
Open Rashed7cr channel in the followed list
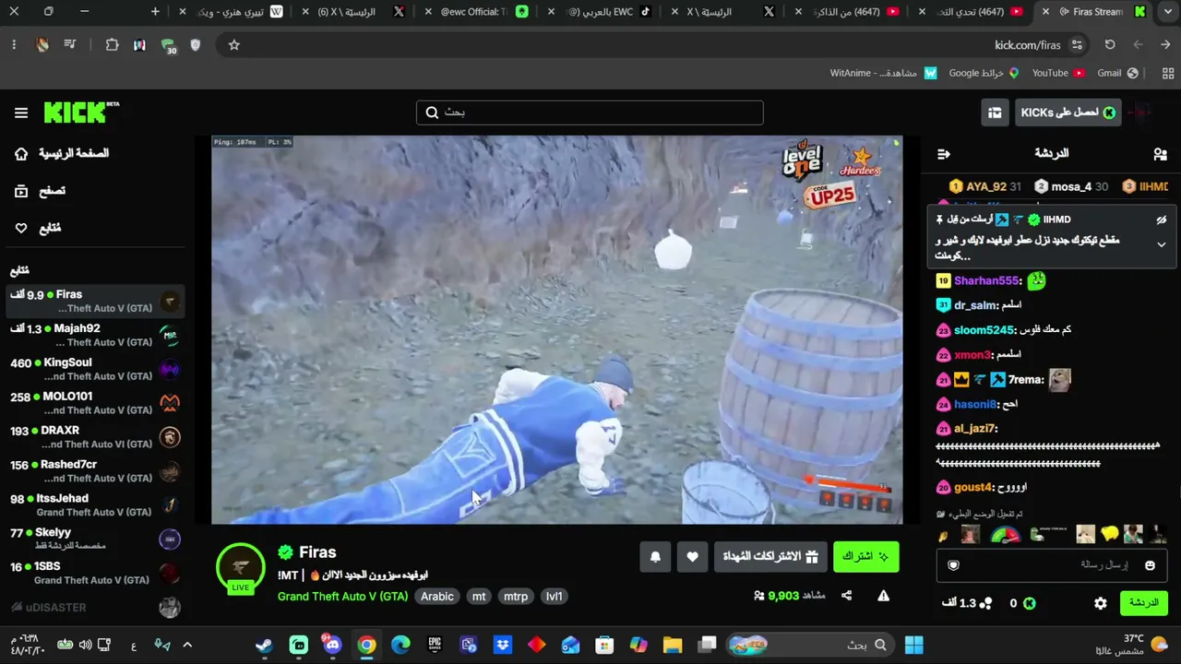click(94, 471)
